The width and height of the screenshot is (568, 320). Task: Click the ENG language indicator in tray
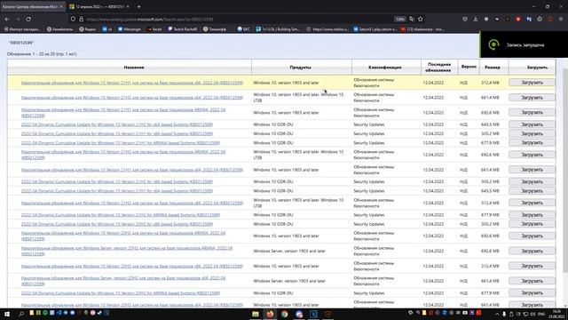(542, 314)
